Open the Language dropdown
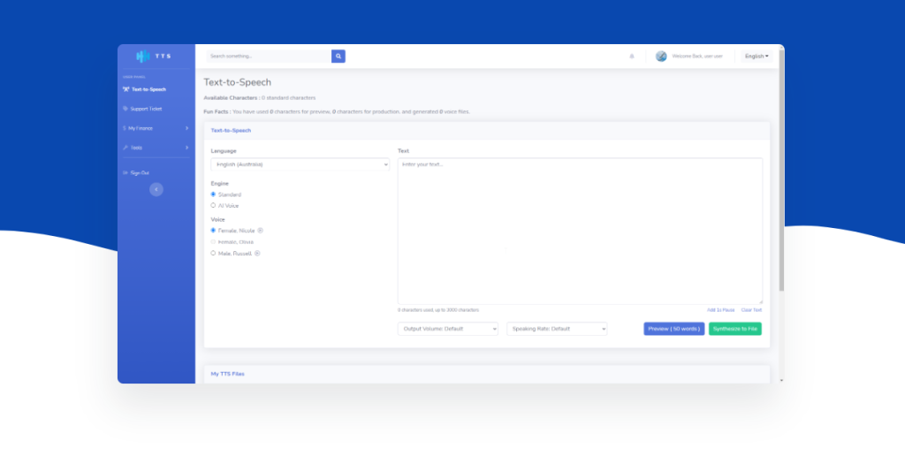Screen dimensions: 905x456 [300, 164]
